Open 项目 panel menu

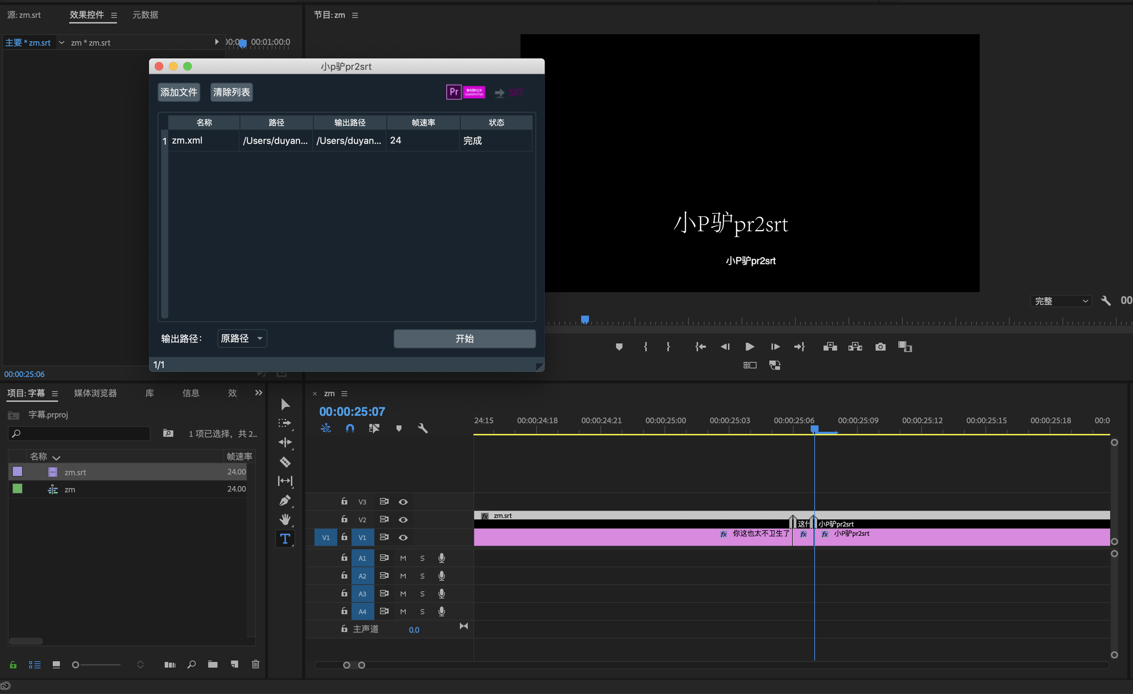[55, 393]
